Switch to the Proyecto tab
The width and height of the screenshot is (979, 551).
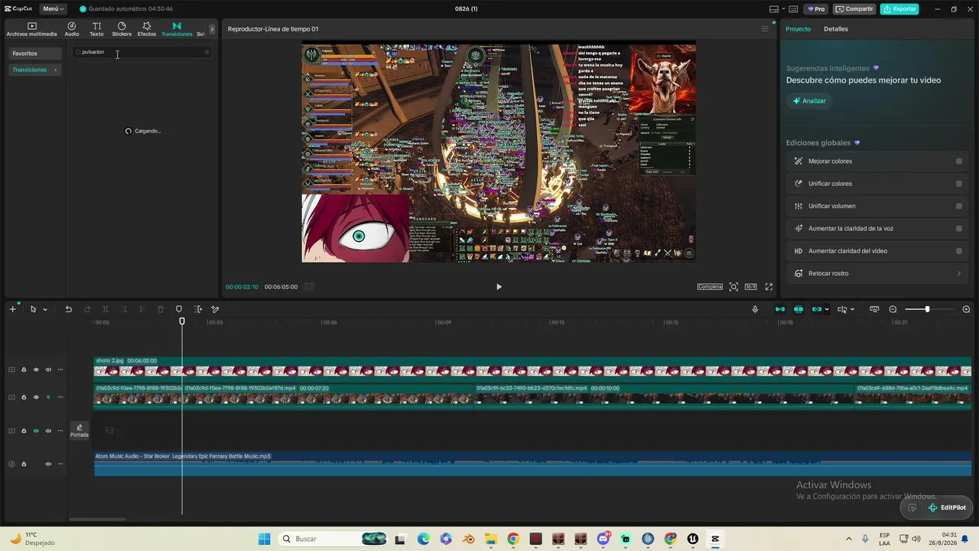point(798,29)
